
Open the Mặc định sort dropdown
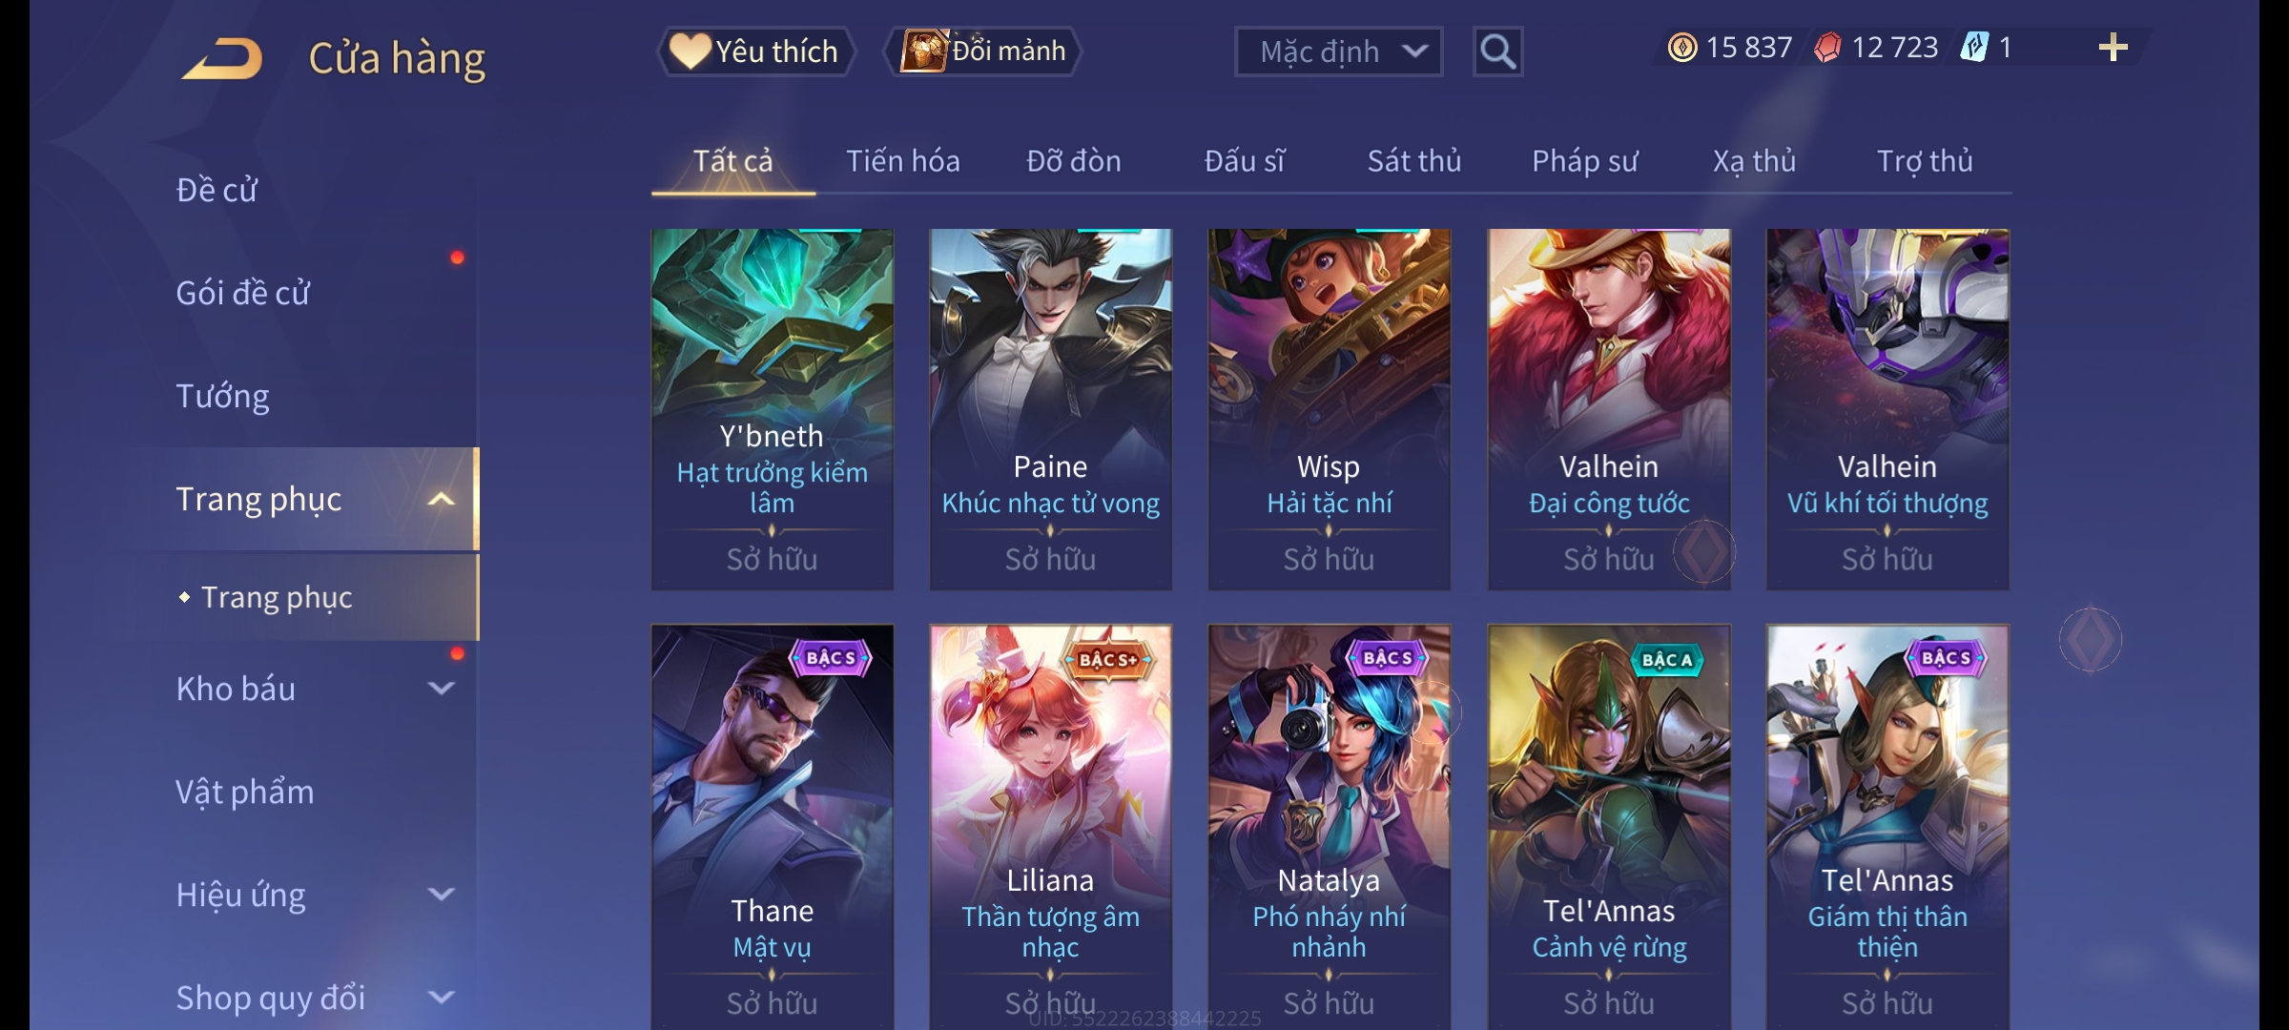(x=1338, y=51)
